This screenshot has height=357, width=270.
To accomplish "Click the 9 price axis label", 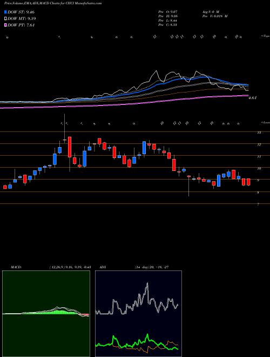I will pyautogui.click(x=258, y=181).
